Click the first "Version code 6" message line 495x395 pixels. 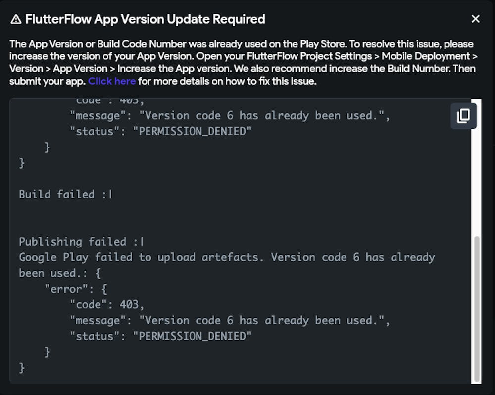[x=230, y=116]
